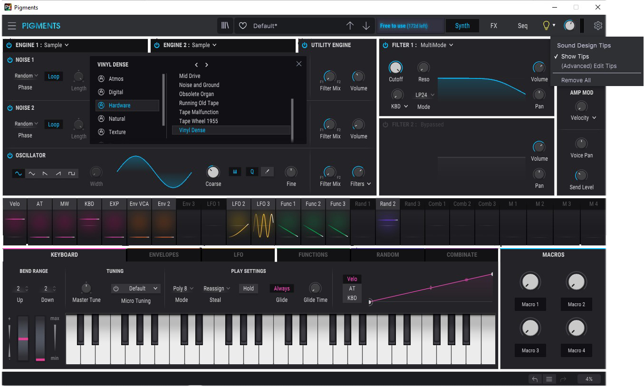Switch to the FX tab
The image size is (644, 387).
click(493, 26)
